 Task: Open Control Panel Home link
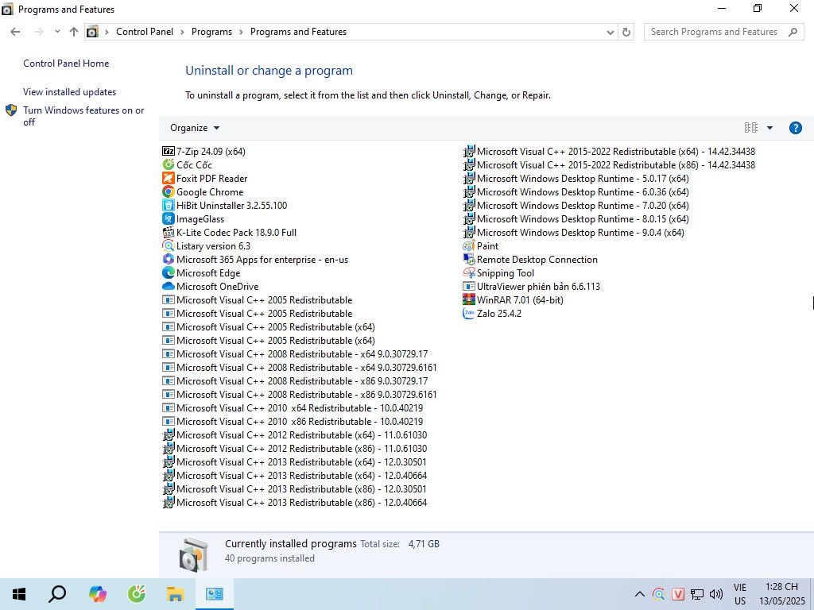pyautogui.click(x=66, y=64)
